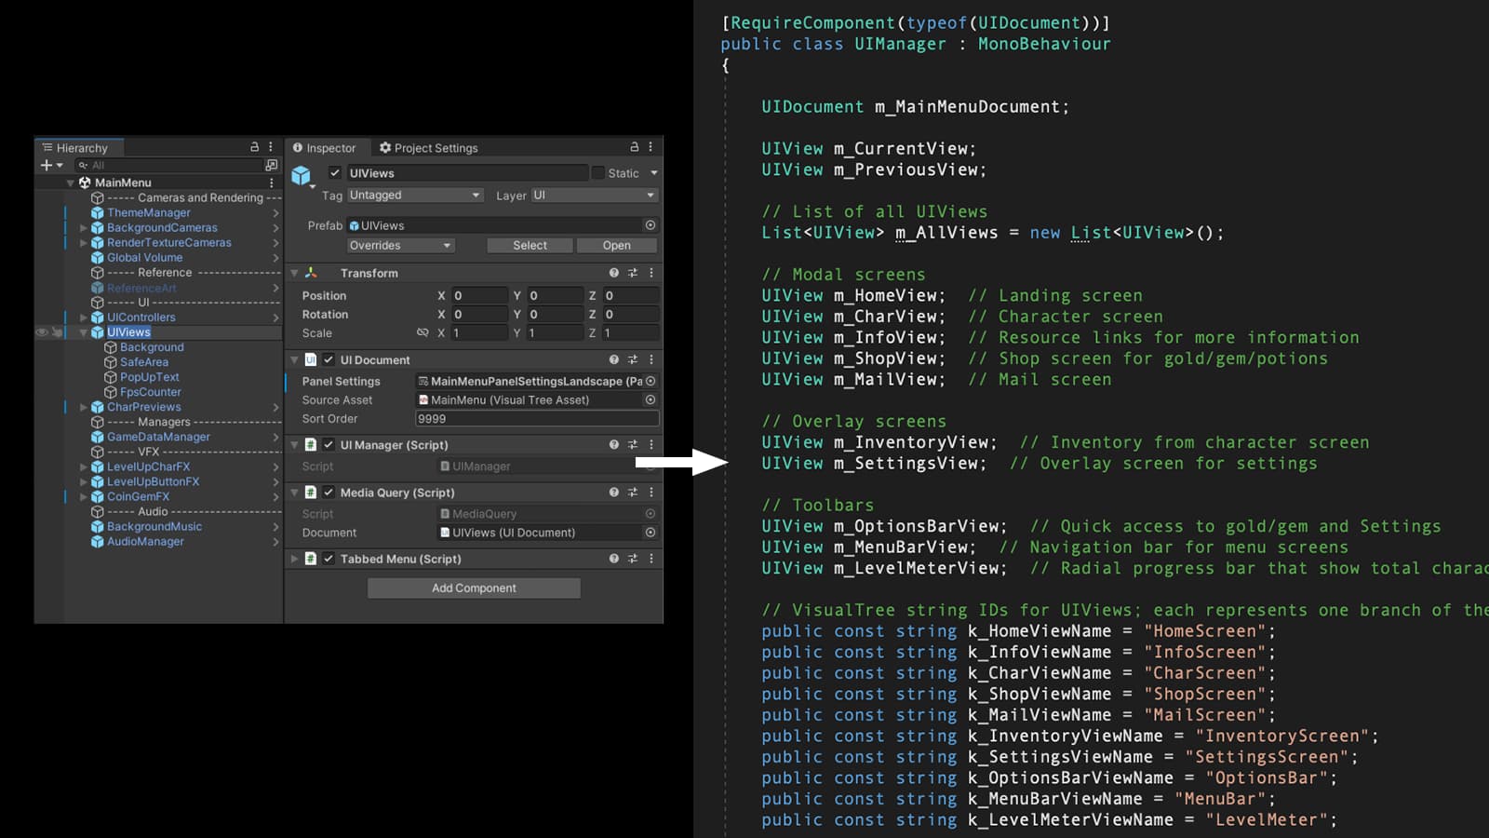Click the help icon on the Transform component
Screen dimensions: 1489x838
tap(612, 273)
